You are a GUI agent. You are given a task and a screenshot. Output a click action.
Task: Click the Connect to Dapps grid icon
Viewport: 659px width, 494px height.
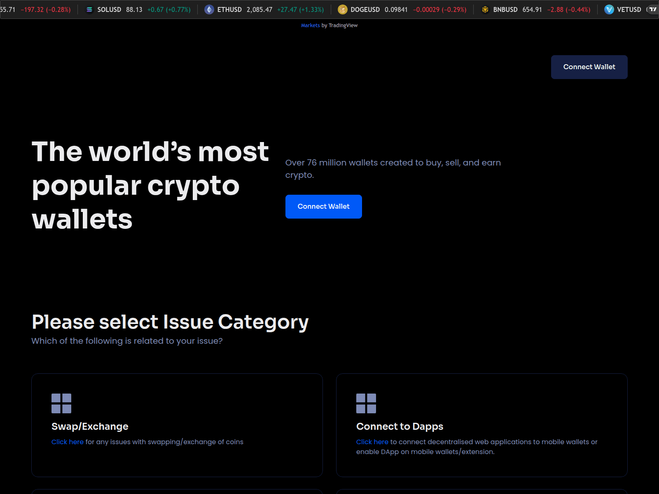pyautogui.click(x=366, y=403)
